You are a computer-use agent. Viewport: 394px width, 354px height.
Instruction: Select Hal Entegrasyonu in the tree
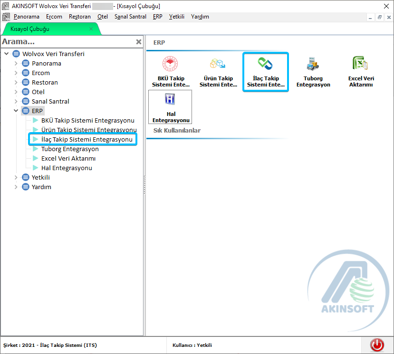click(67, 168)
